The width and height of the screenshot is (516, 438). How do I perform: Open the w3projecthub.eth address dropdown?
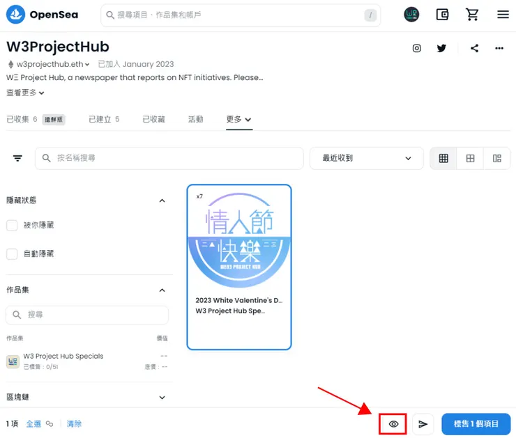53,64
